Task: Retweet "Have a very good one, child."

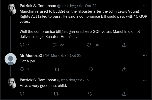Action: [56, 94]
